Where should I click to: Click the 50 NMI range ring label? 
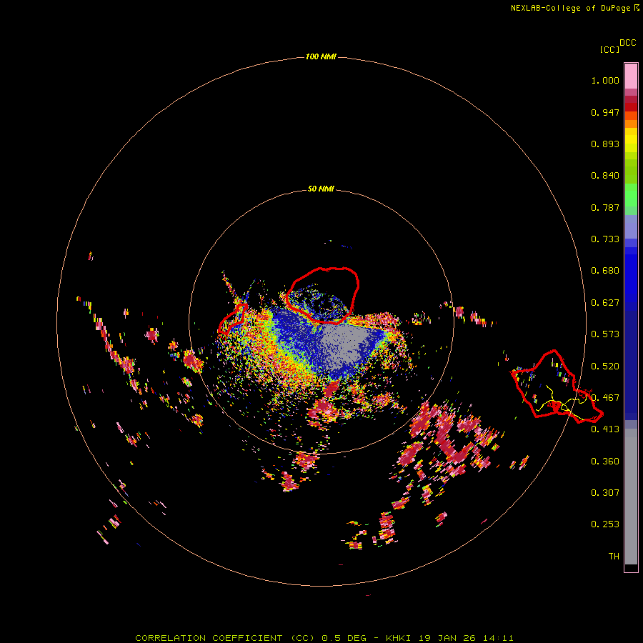point(321,189)
